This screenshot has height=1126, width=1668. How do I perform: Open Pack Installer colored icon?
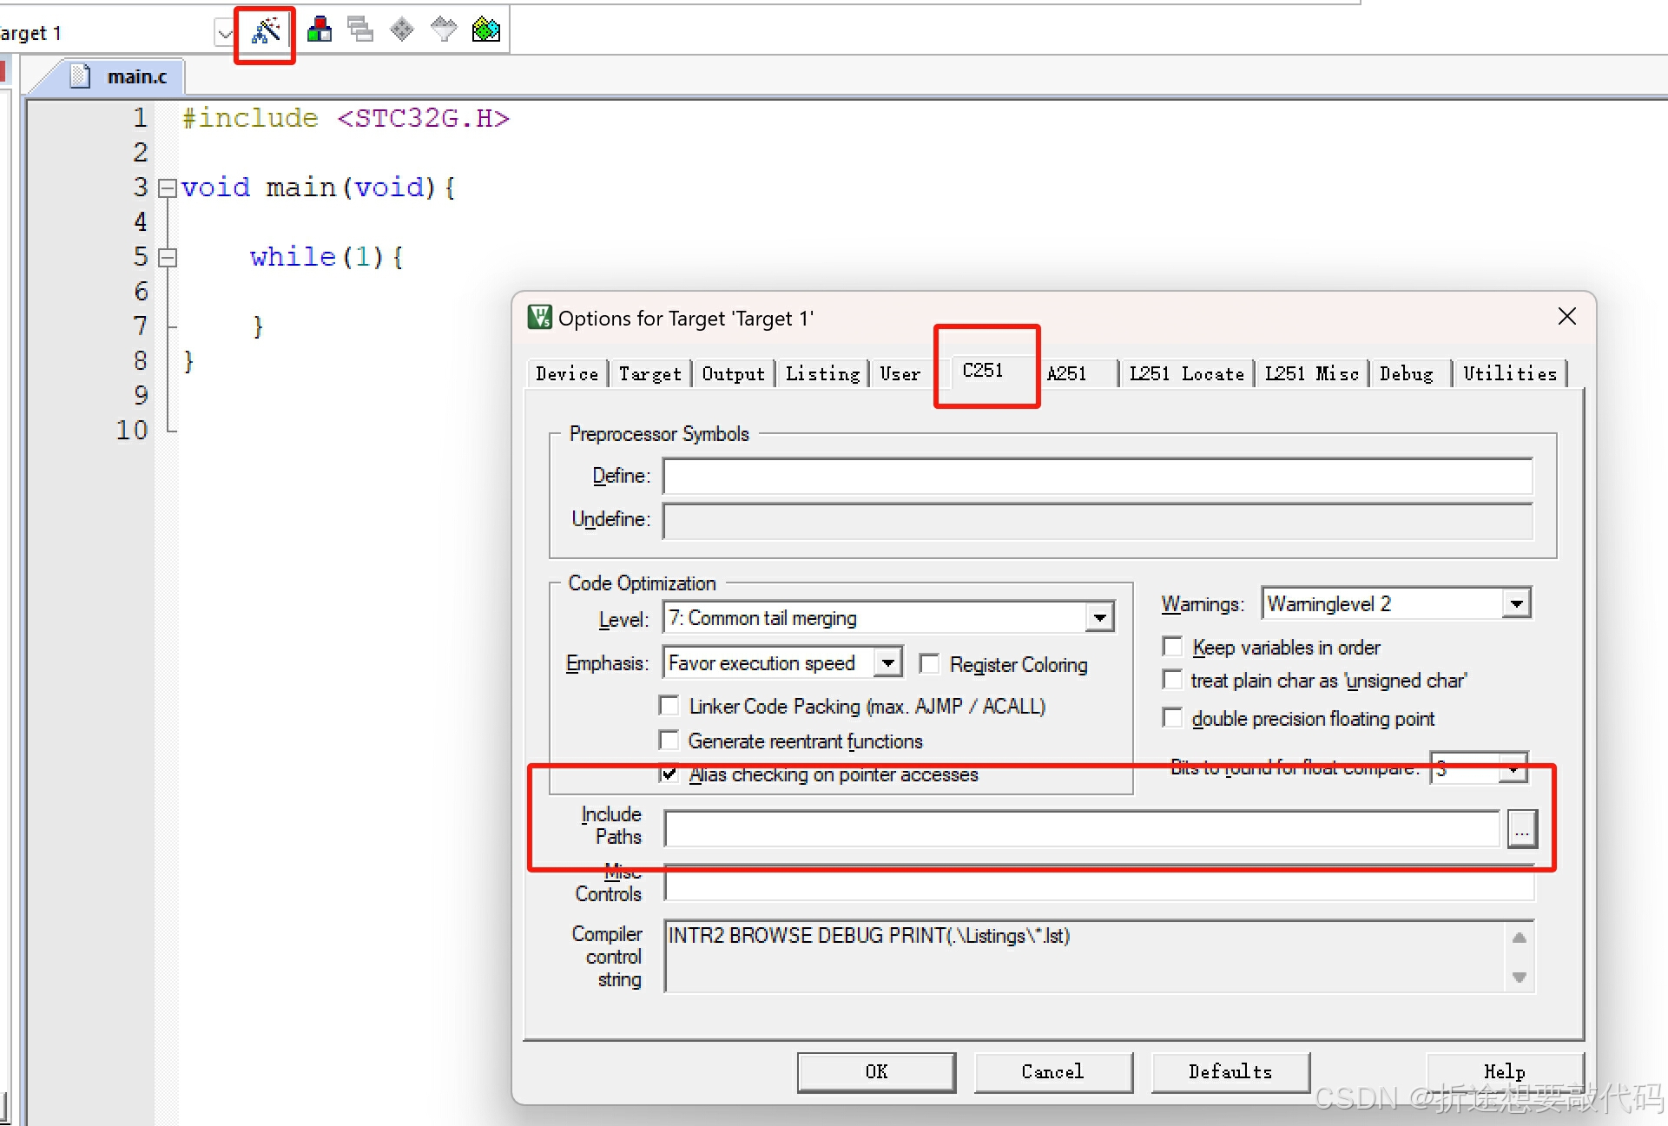pos(485,30)
